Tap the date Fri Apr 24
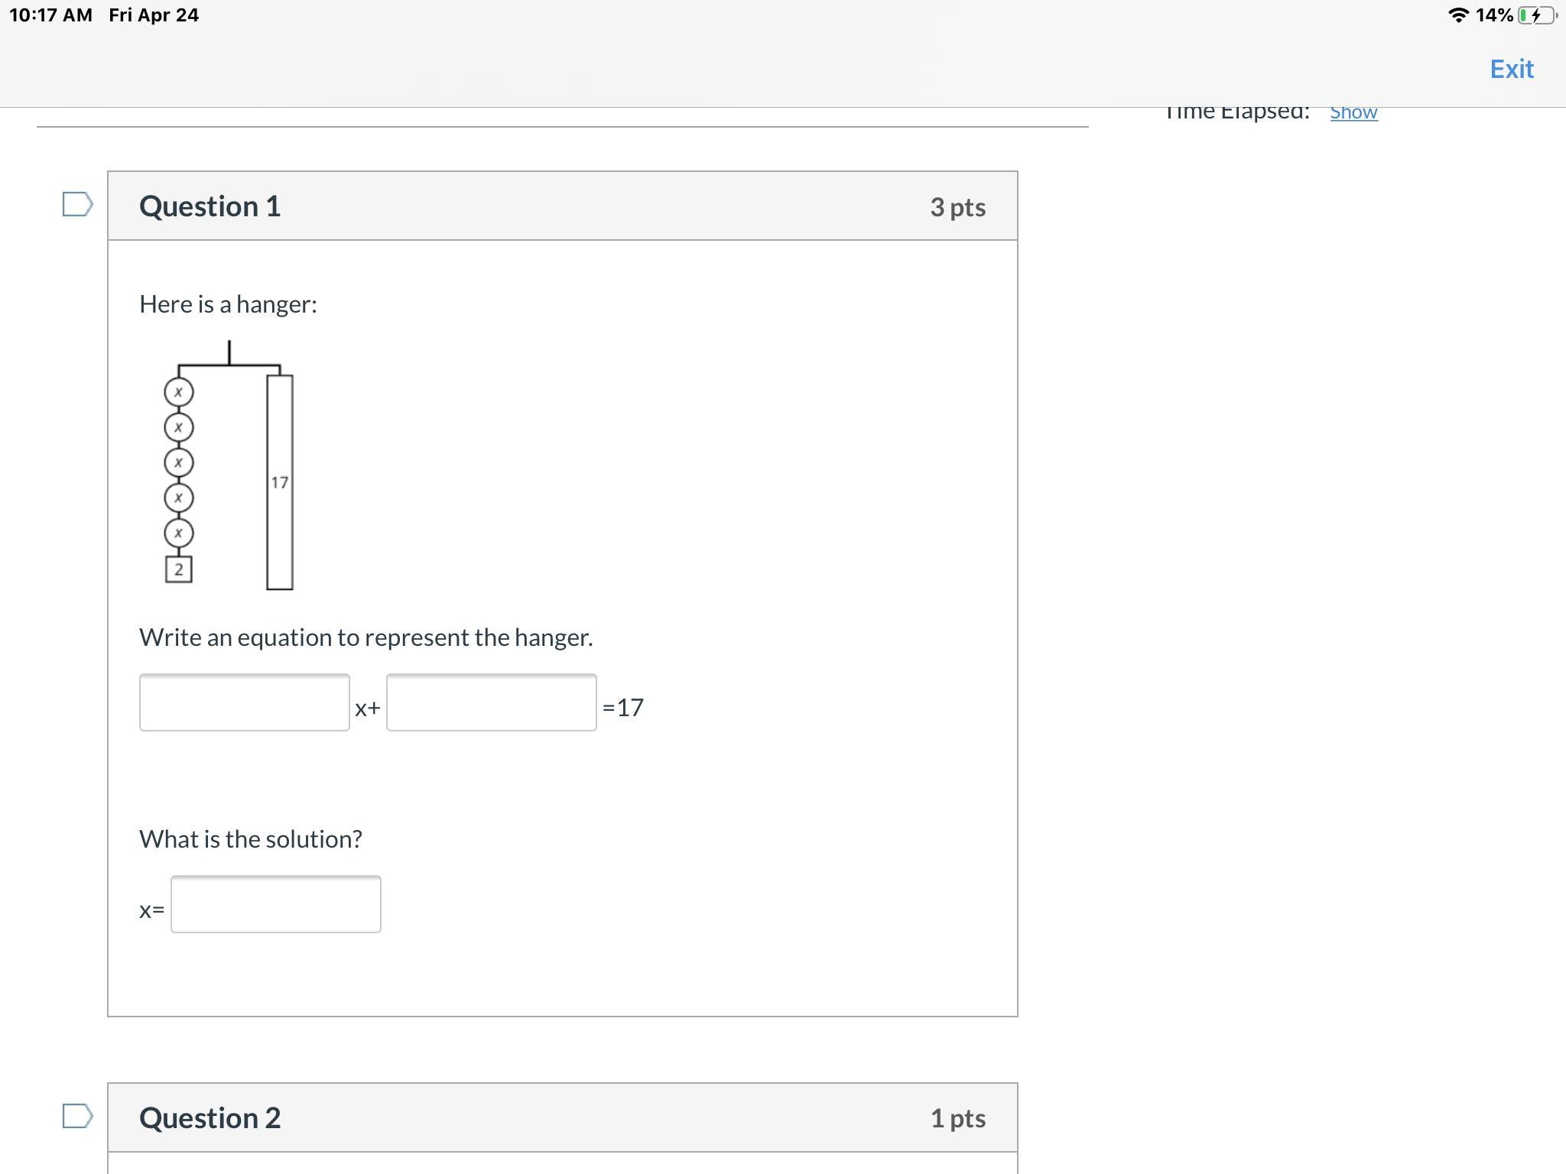1566x1174 pixels. click(x=154, y=15)
